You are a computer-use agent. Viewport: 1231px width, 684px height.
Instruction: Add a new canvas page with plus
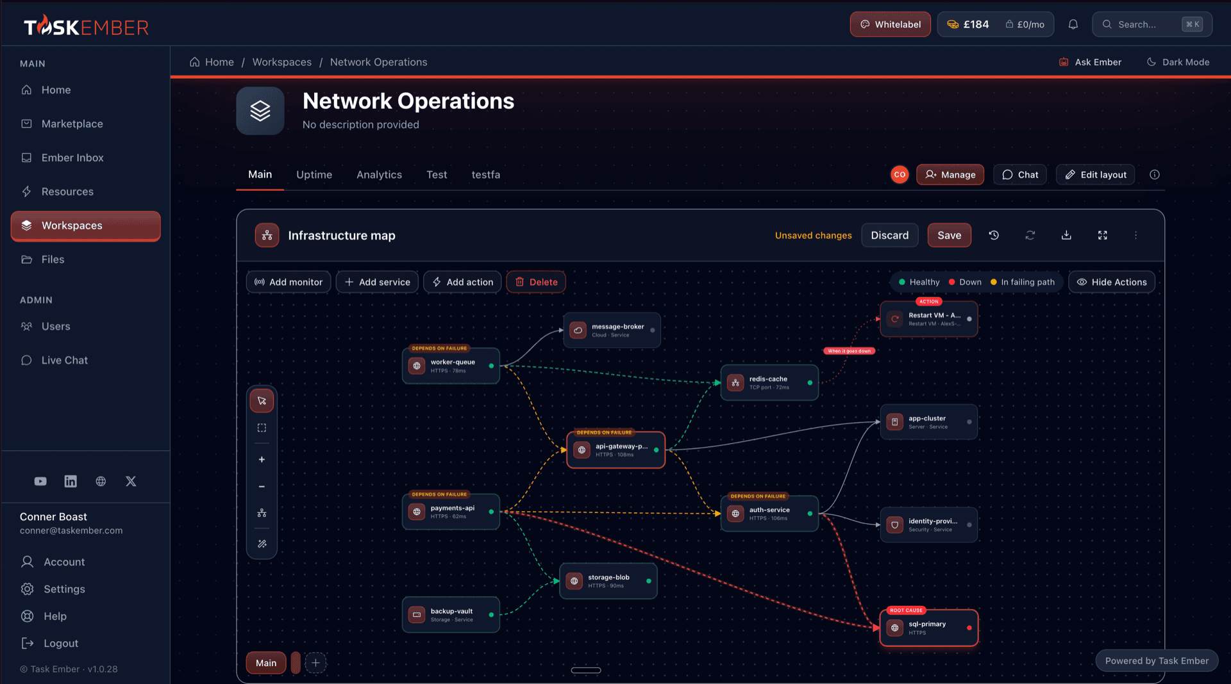pyautogui.click(x=315, y=663)
